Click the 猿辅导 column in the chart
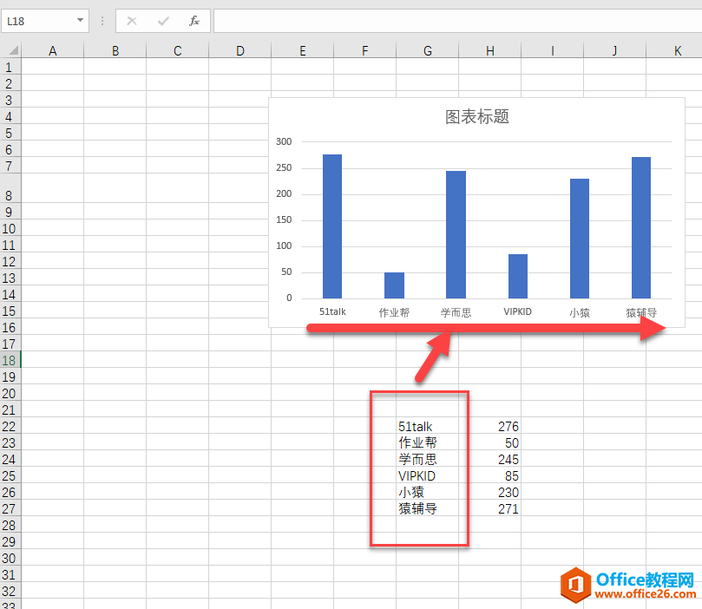Viewport: 702px width, 609px height. [x=641, y=226]
